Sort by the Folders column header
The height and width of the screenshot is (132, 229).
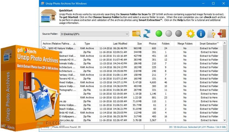pos(166,44)
